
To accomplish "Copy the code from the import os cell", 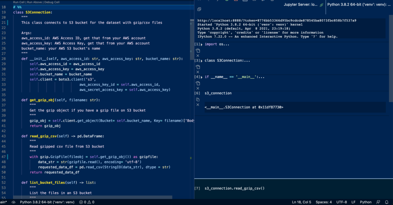I will click(198, 50).
